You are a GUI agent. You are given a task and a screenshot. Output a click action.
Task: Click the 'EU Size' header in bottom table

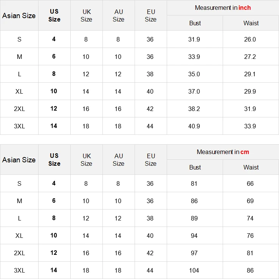(150, 159)
